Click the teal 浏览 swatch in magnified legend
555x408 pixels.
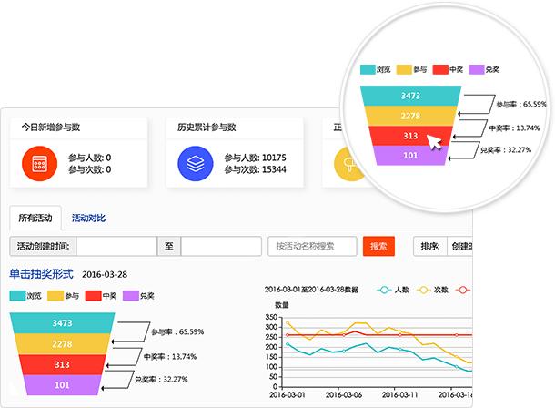point(368,69)
